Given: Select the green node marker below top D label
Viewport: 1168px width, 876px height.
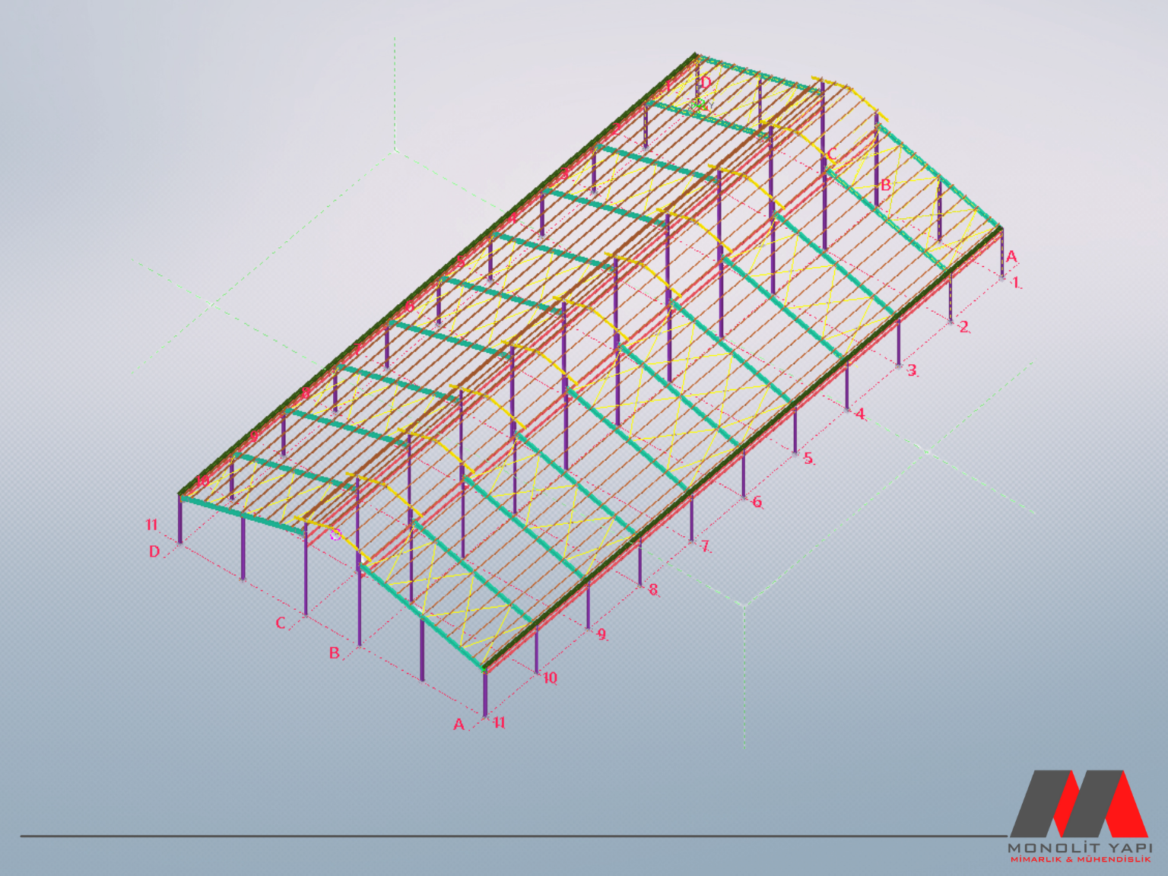Looking at the screenshot, I should tap(702, 103).
